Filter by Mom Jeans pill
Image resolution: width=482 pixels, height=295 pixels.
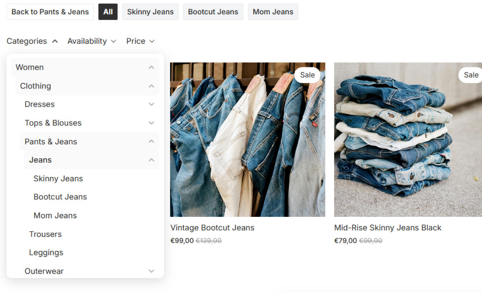[x=273, y=12]
